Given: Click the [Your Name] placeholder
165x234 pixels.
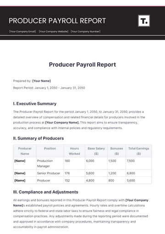Looking at the screenshot, I should point(41,81).
